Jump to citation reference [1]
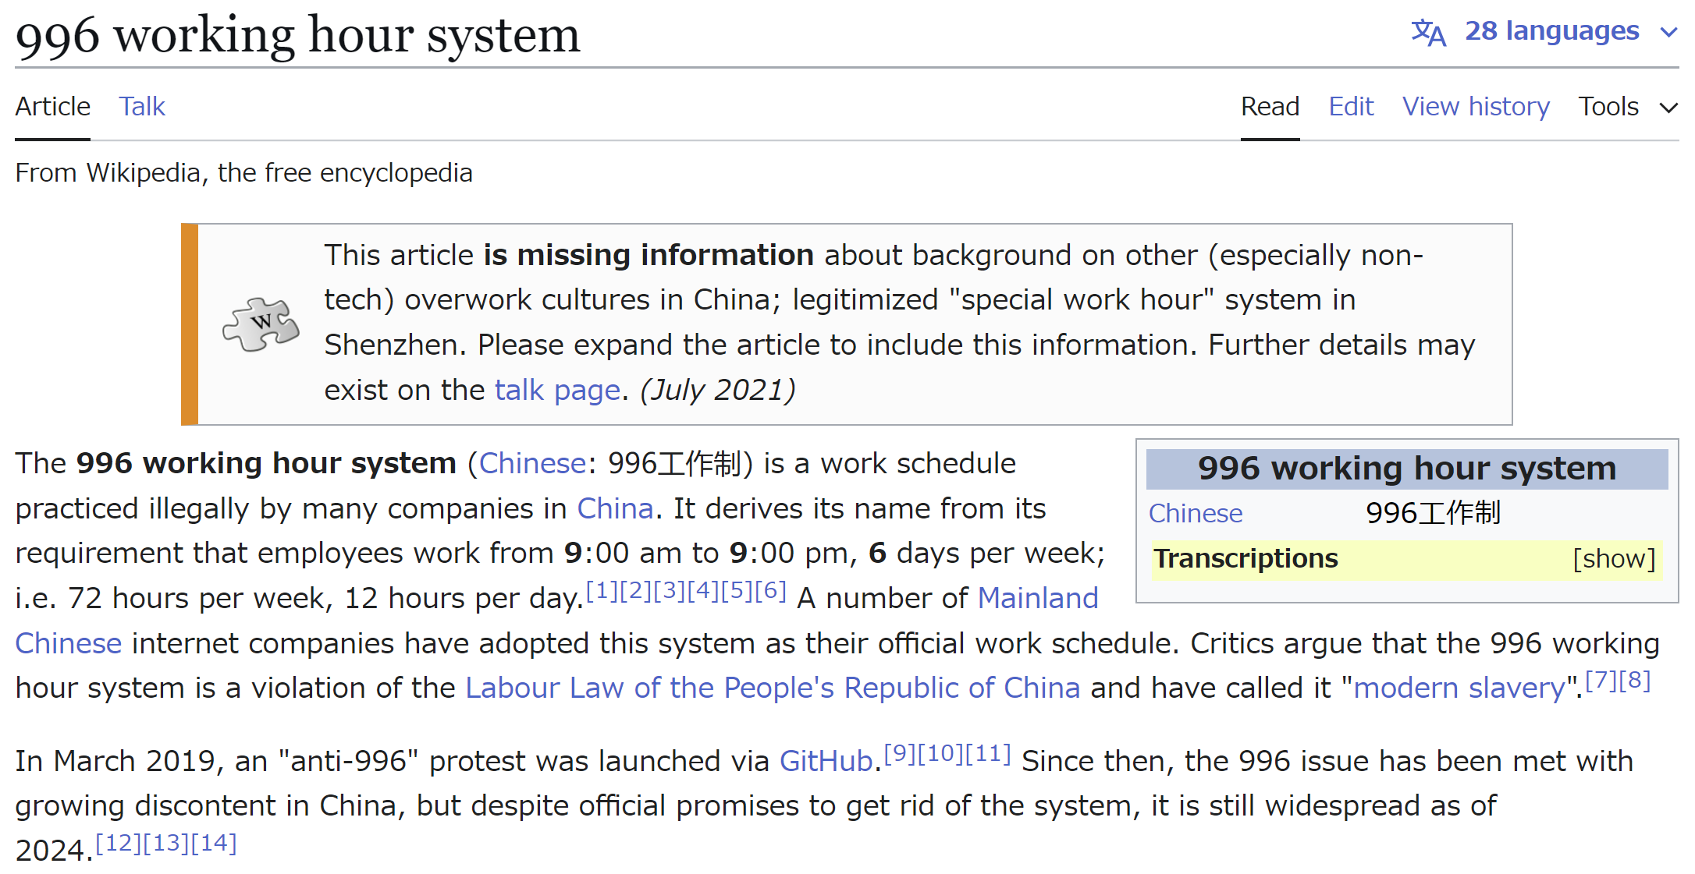1695x874 pixels. click(x=601, y=591)
